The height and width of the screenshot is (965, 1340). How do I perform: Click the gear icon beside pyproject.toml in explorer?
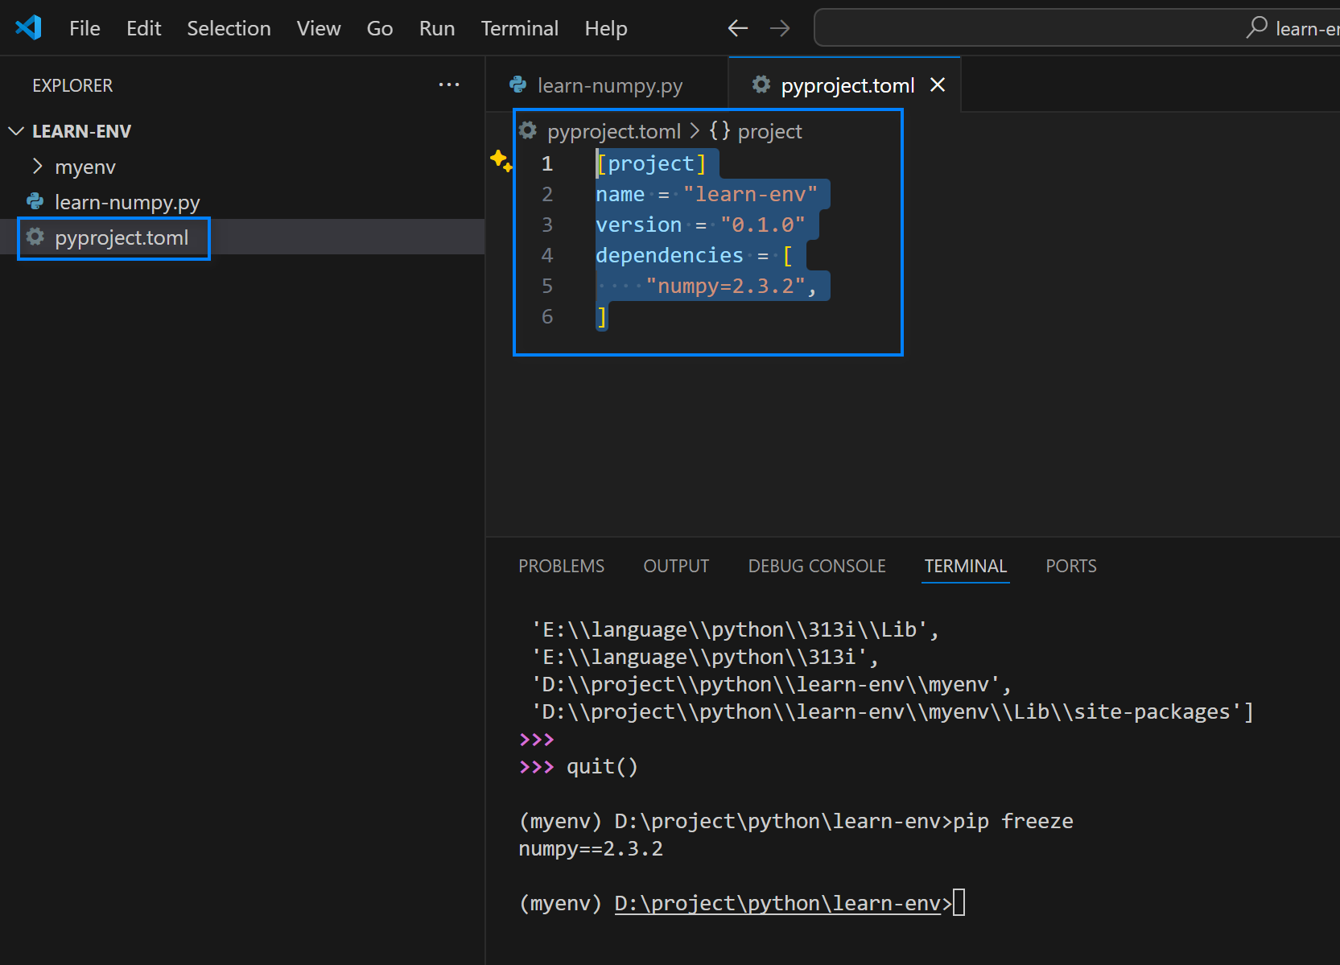(x=35, y=237)
